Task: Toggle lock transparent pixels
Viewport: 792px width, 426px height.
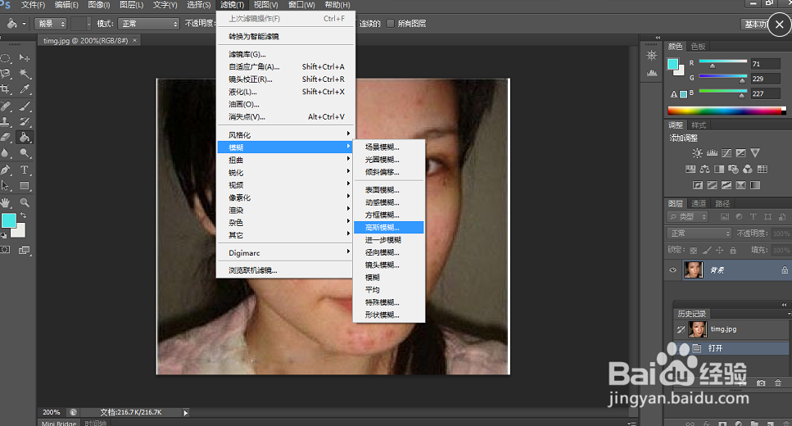Action: pos(694,250)
